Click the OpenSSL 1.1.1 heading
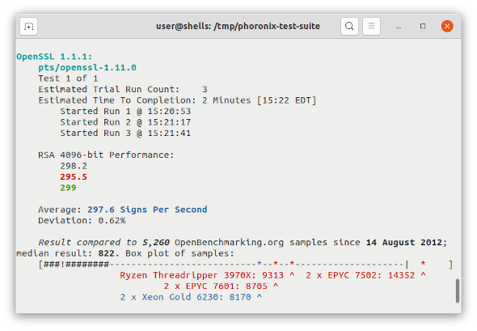 click(54, 57)
